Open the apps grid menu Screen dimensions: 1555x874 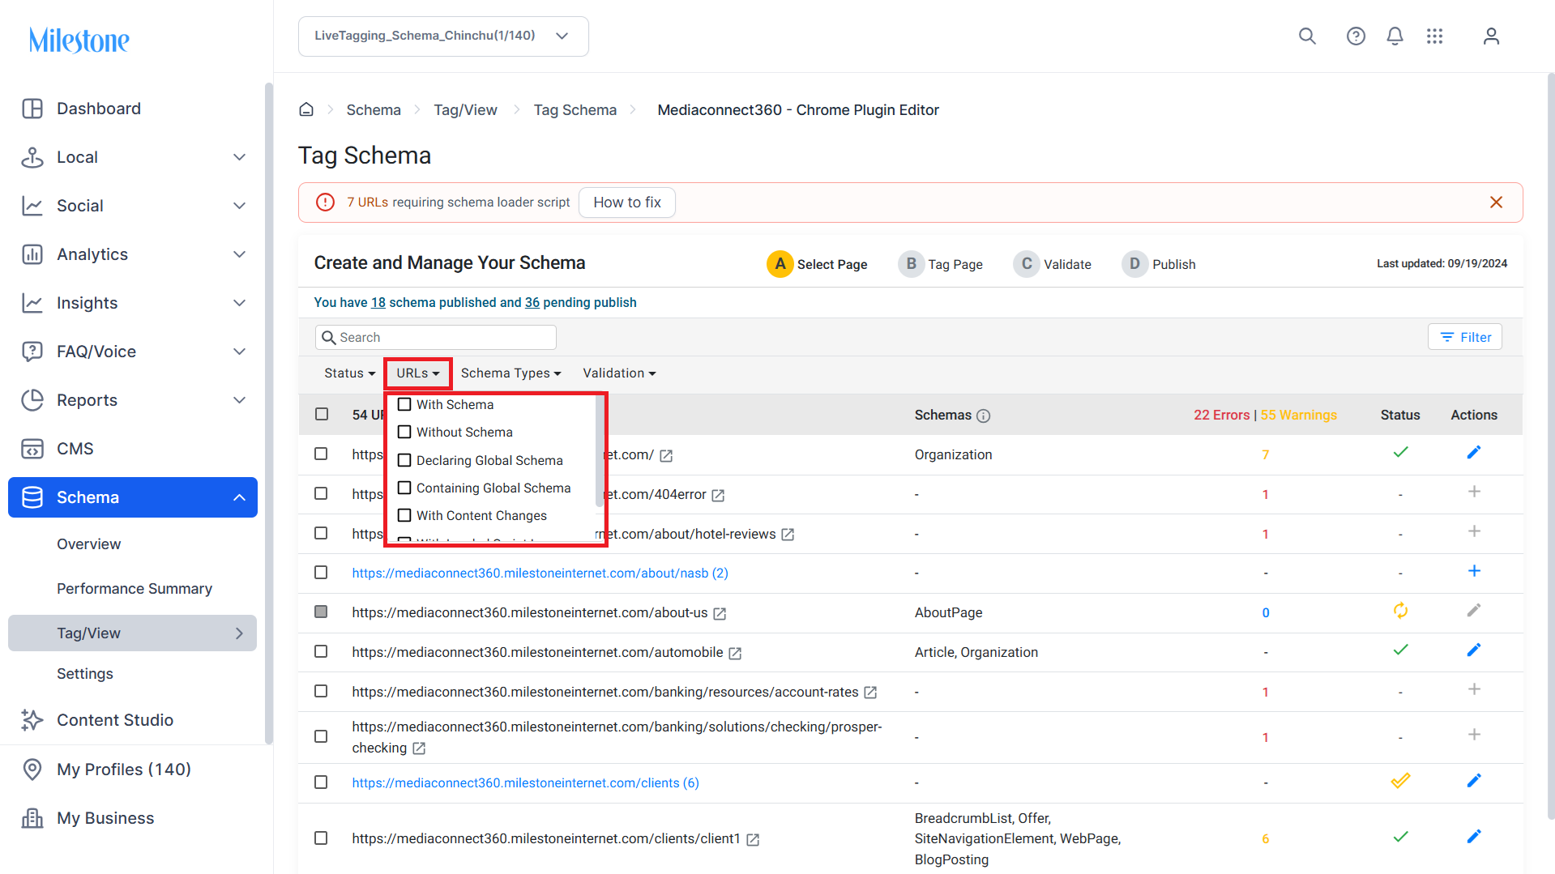coord(1434,36)
